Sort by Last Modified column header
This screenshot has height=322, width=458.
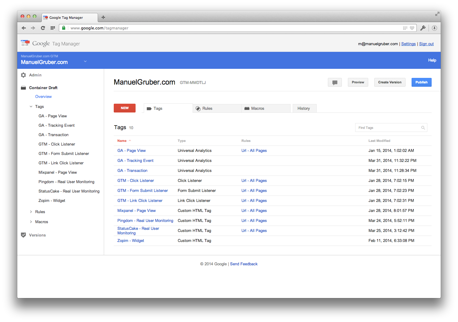coord(379,141)
